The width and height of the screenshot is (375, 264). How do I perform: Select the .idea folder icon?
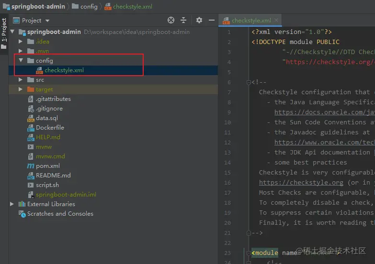31,42
